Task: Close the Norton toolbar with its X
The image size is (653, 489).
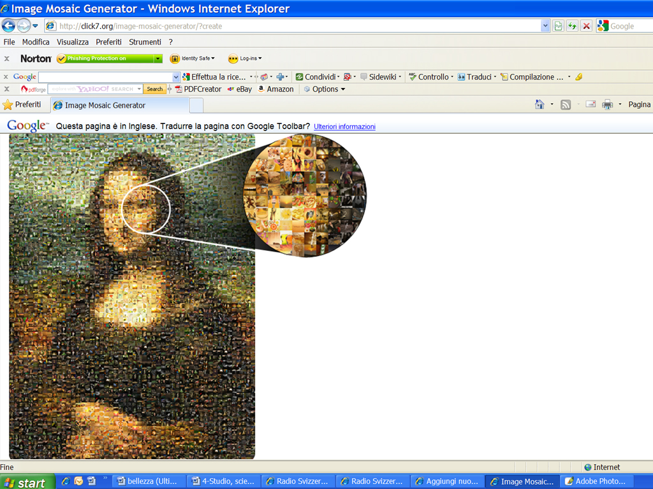Action: point(7,59)
